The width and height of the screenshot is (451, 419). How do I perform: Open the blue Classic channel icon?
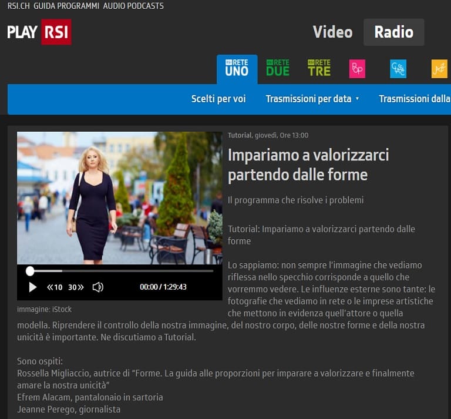[x=398, y=69]
